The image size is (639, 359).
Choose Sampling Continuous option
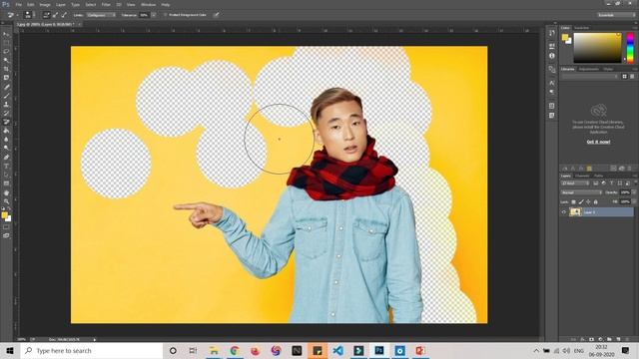46,15
